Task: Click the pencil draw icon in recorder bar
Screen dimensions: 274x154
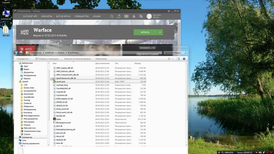Action: (x=264, y=152)
